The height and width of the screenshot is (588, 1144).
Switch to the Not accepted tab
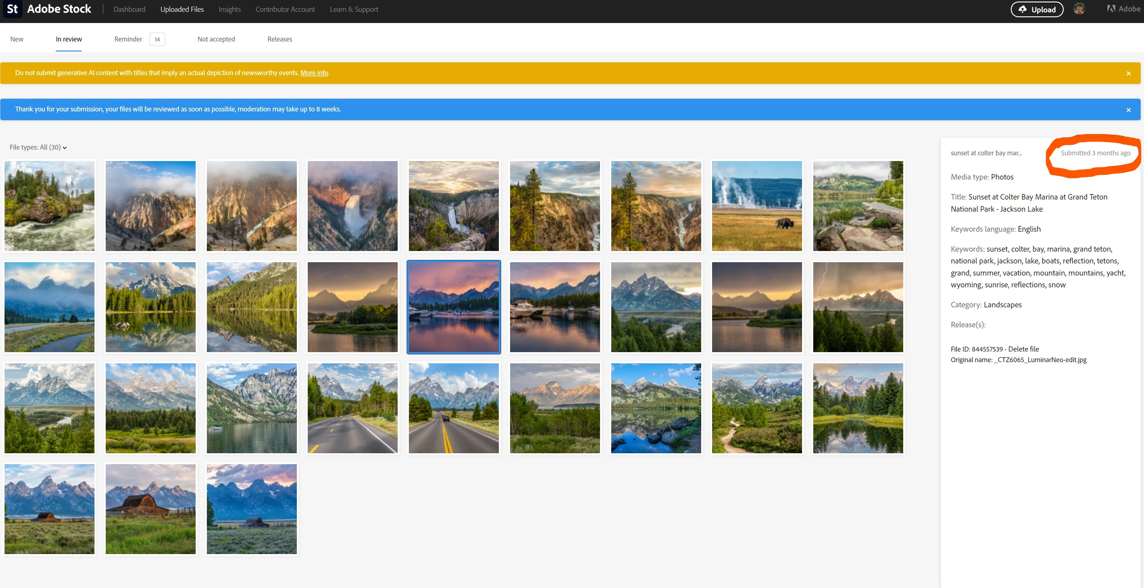[x=216, y=39]
